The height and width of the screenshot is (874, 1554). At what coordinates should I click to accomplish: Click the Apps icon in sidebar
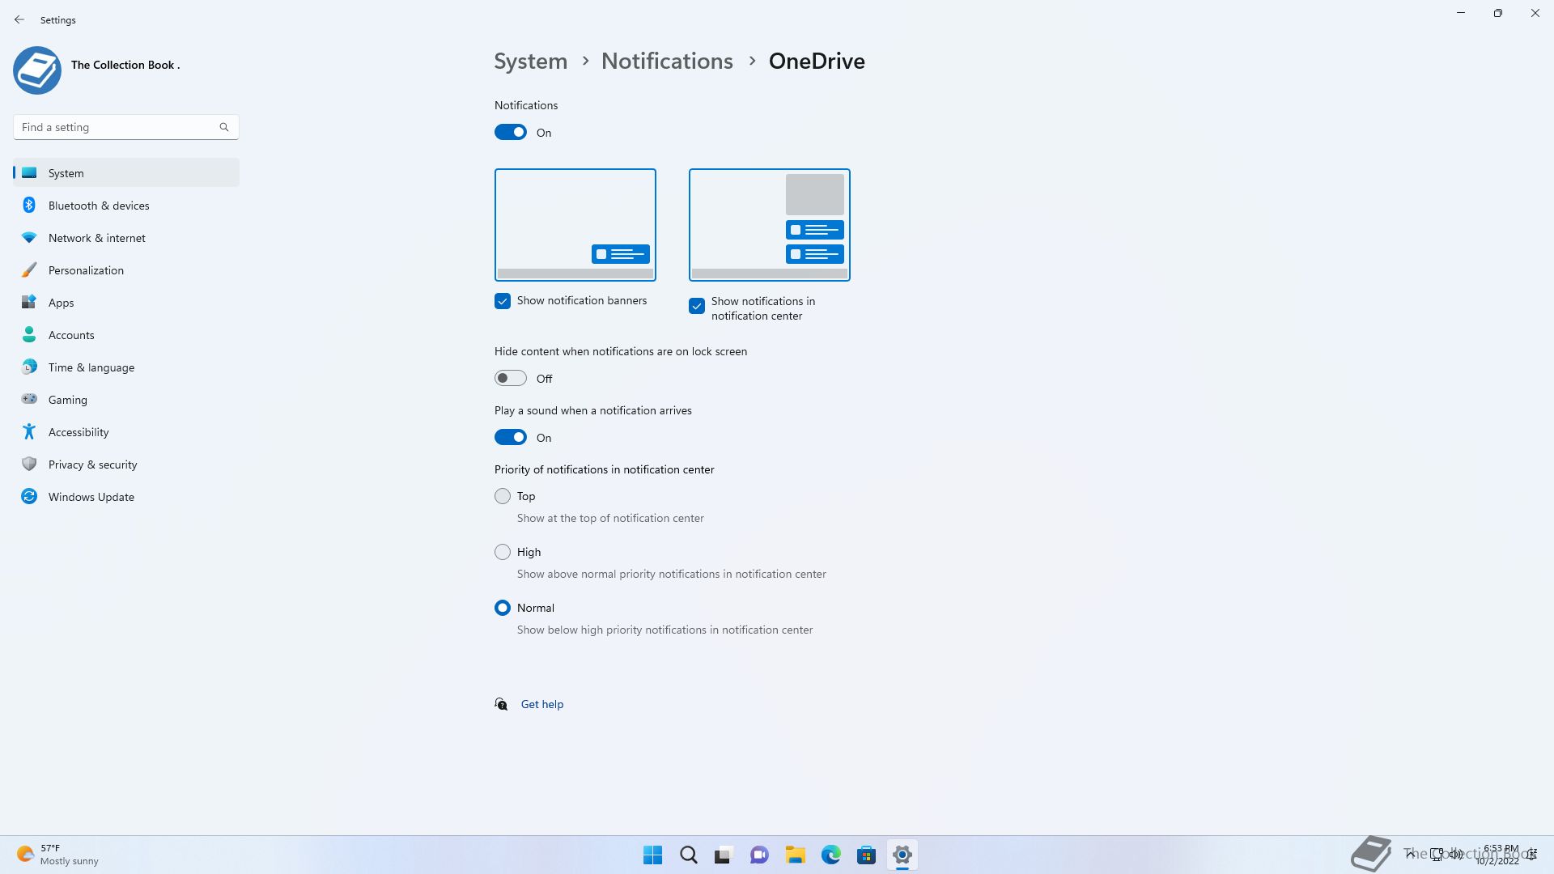click(29, 302)
